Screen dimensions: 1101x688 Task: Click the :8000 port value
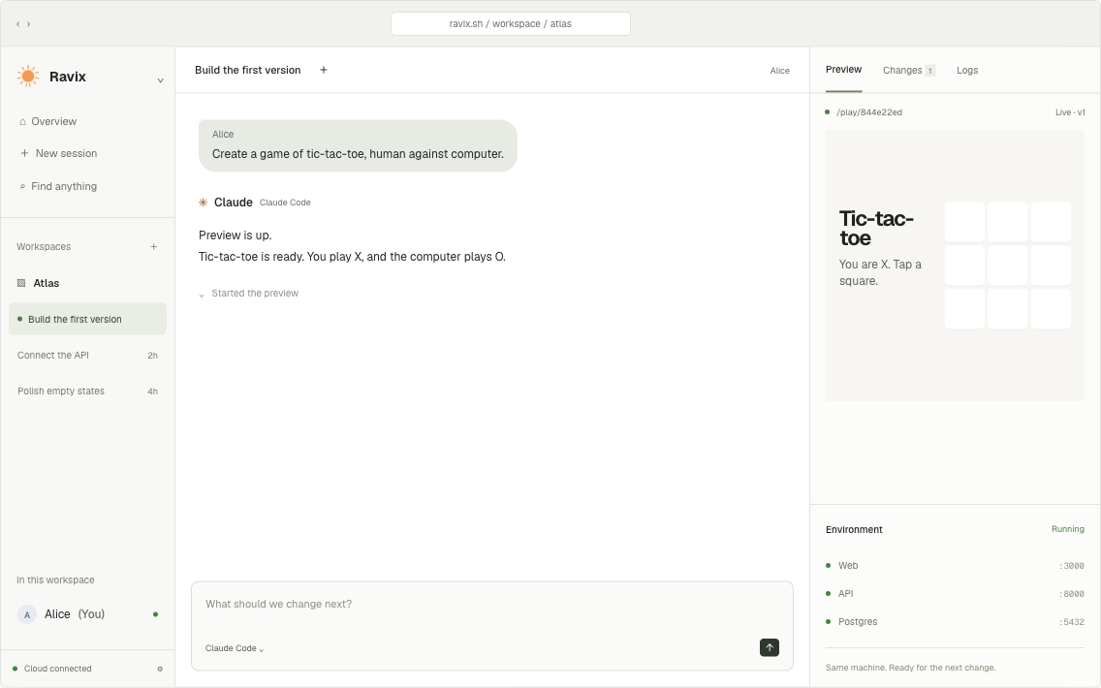pos(1072,594)
